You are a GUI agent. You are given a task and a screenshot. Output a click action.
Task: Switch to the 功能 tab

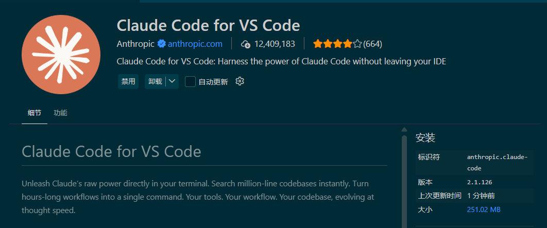point(60,113)
